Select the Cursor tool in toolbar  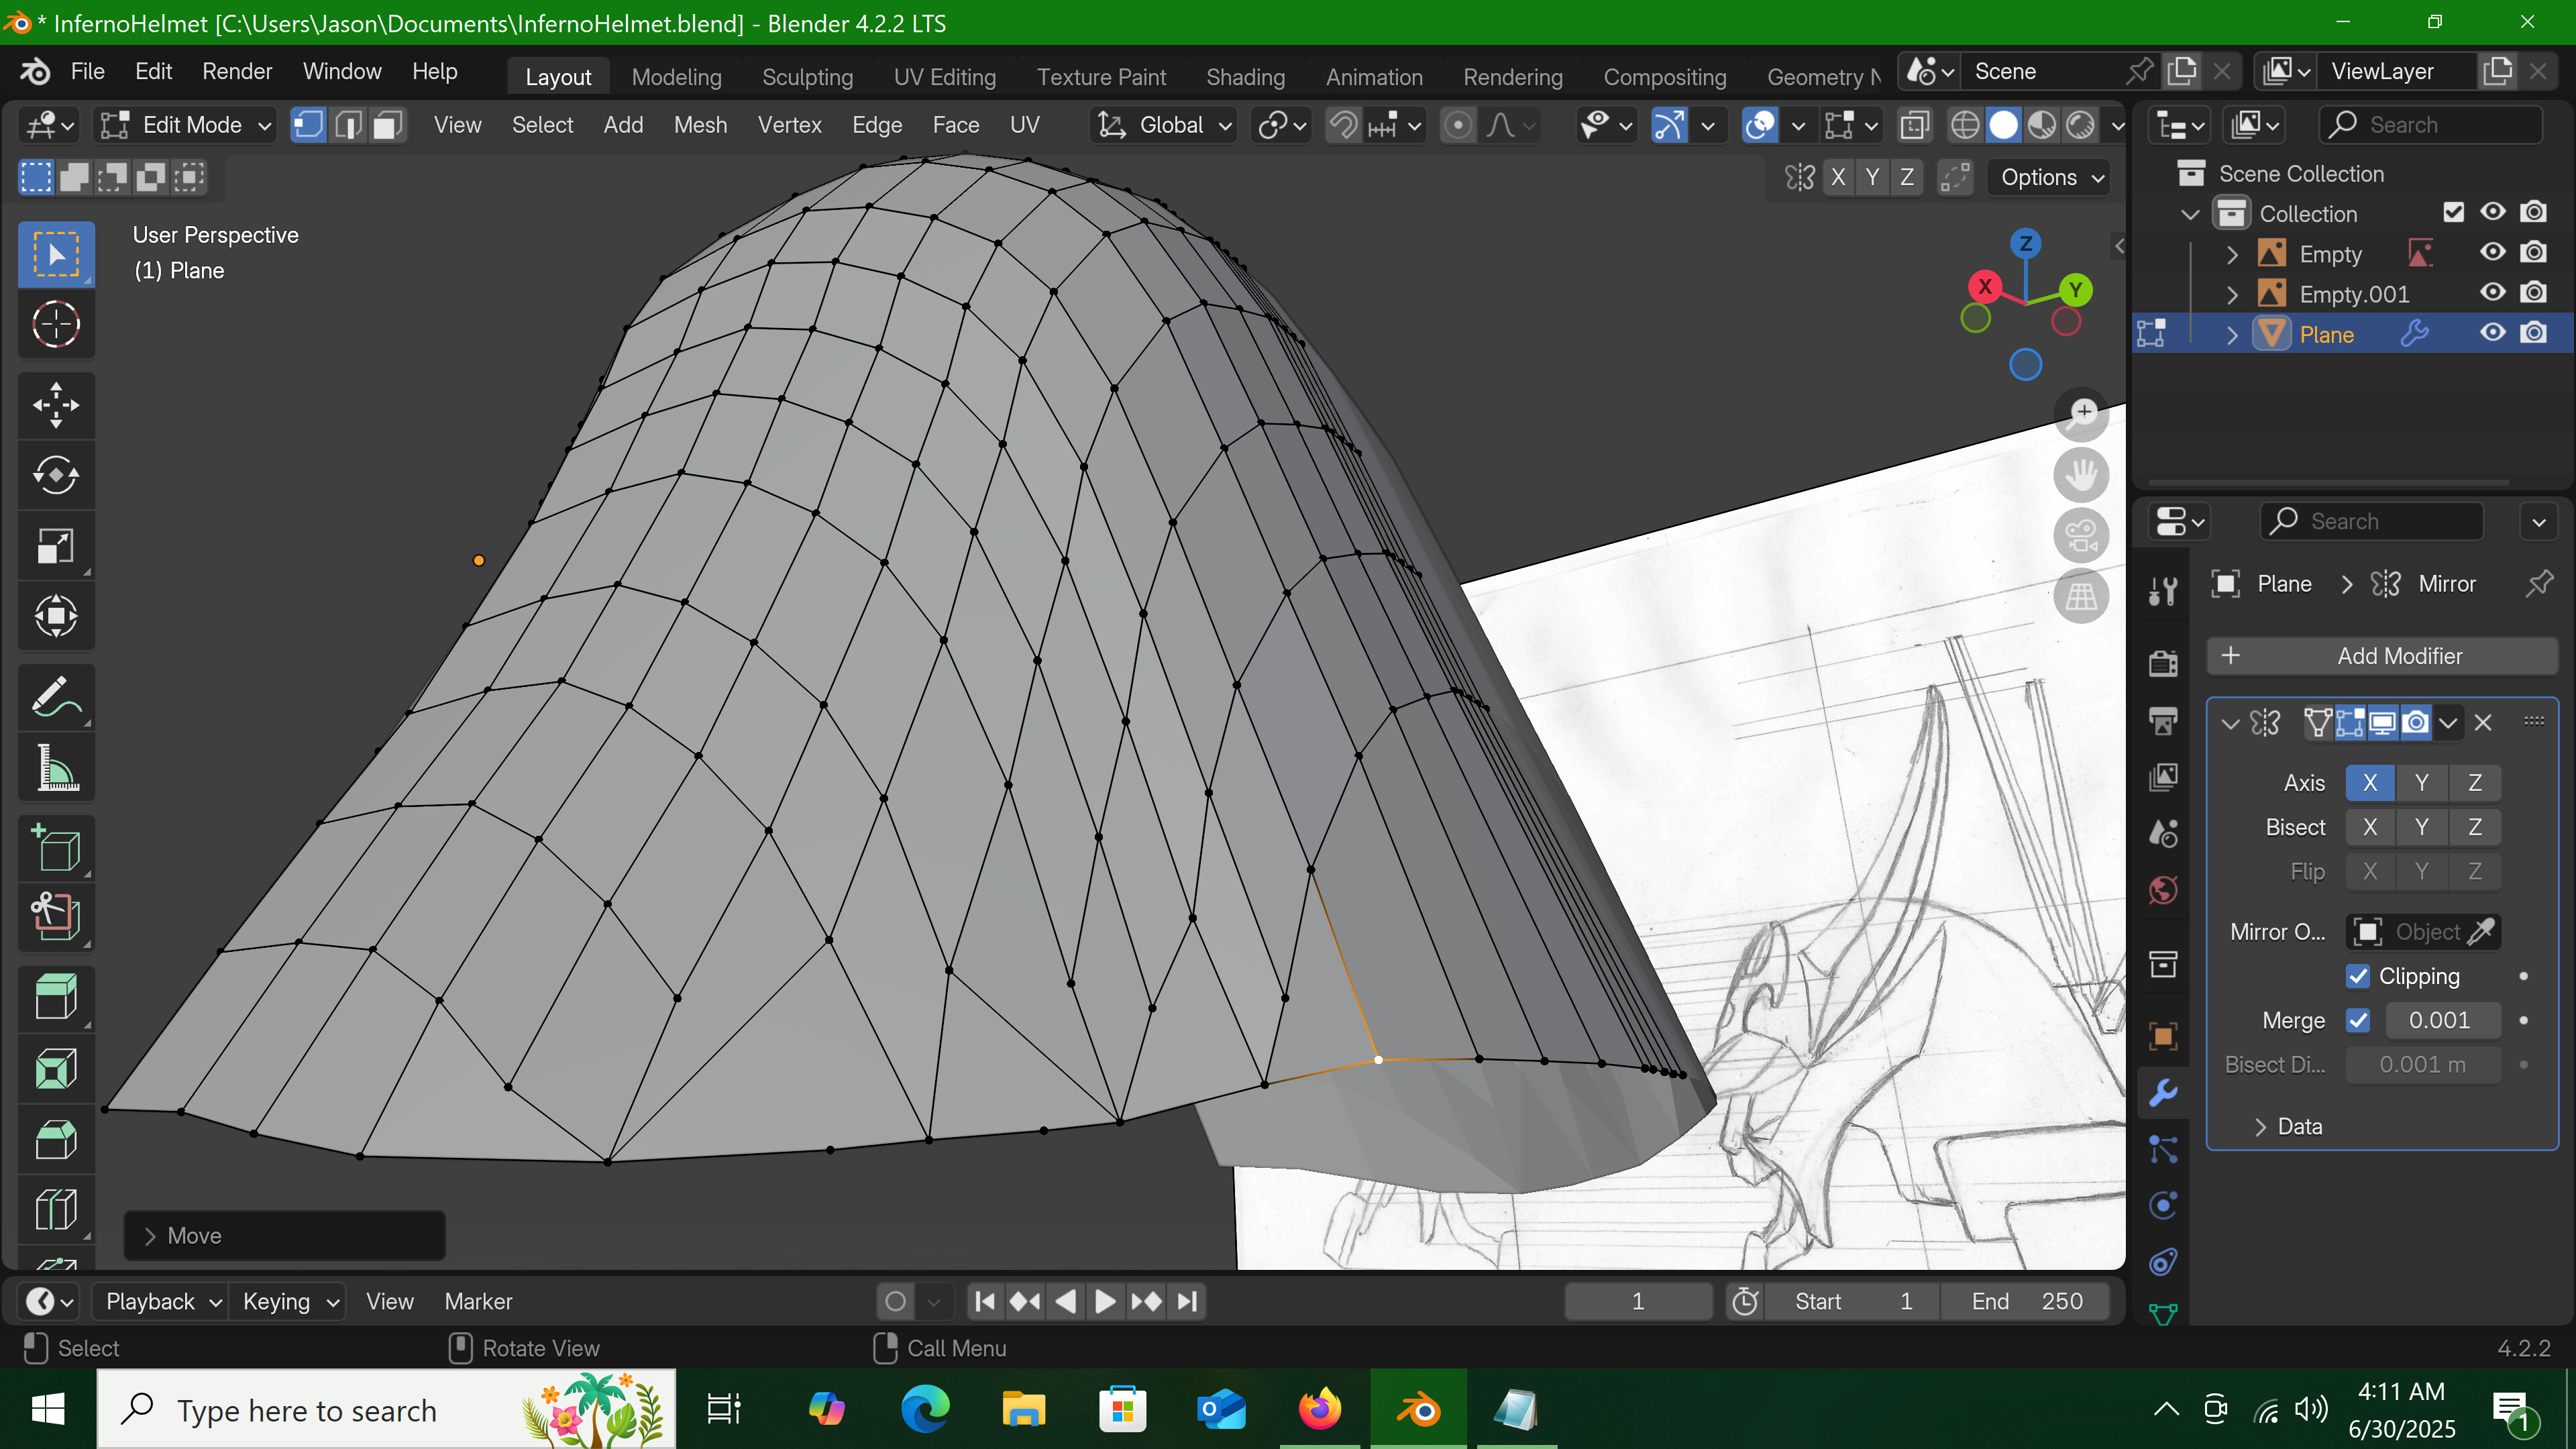[56, 324]
